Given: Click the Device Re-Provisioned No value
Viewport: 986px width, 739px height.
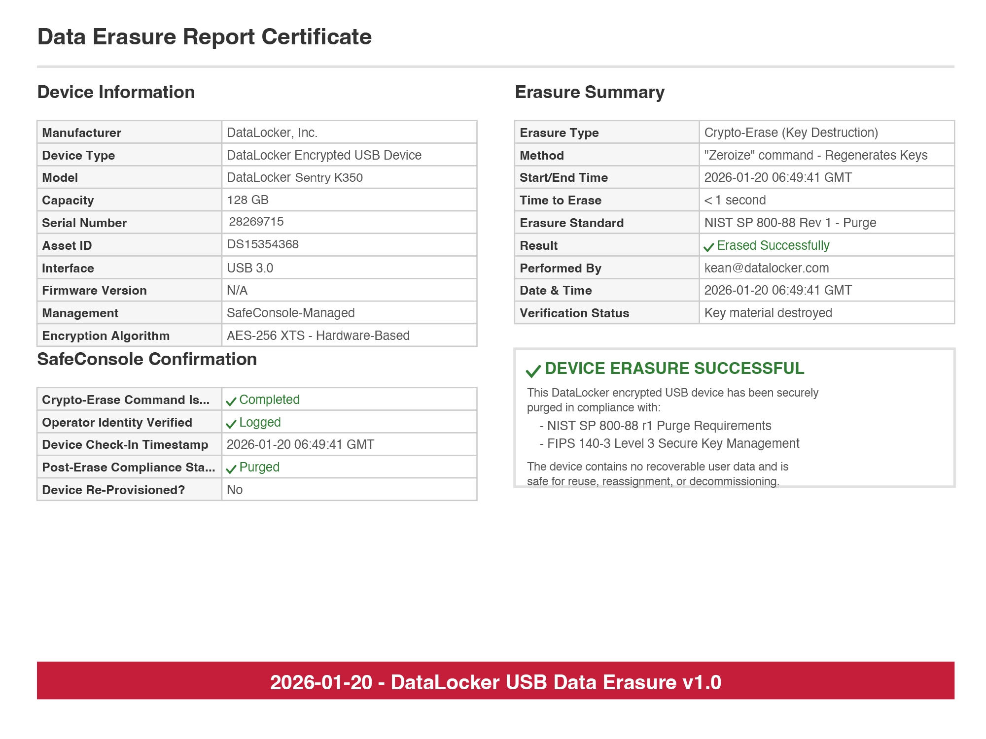Looking at the screenshot, I should [x=235, y=490].
